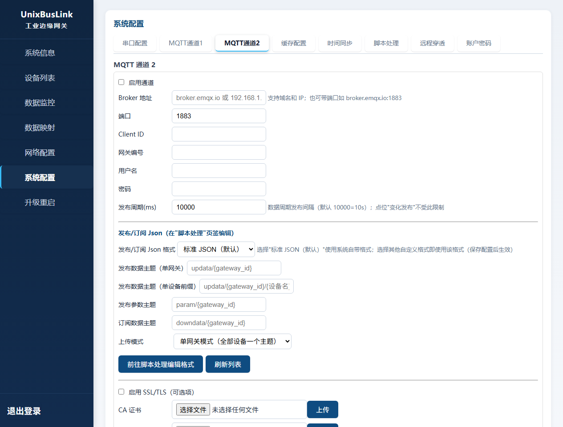The height and width of the screenshot is (427, 563).
Task: Click 发布数据主题（单设备前缀）input
Action: point(247,286)
